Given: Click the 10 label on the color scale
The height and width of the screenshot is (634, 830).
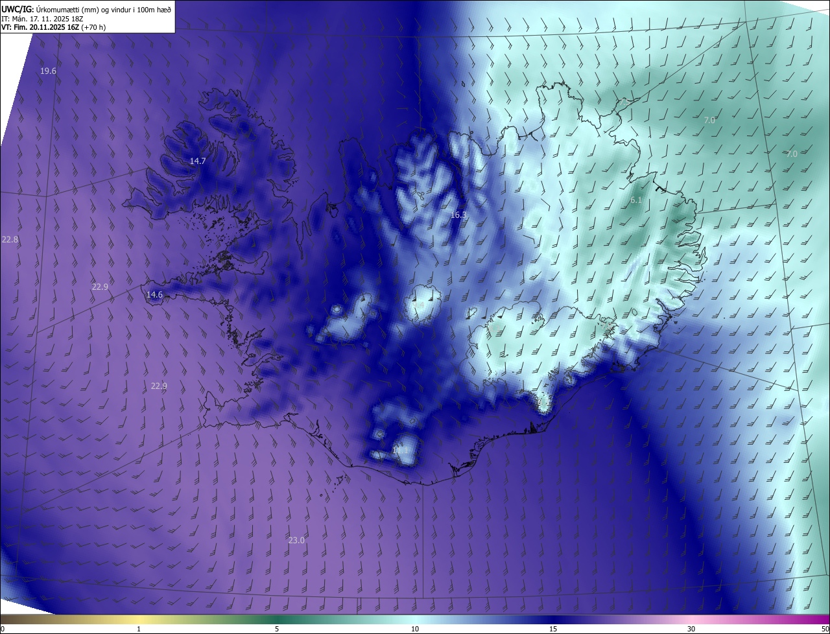Looking at the screenshot, I should click(x=415, y=629).
